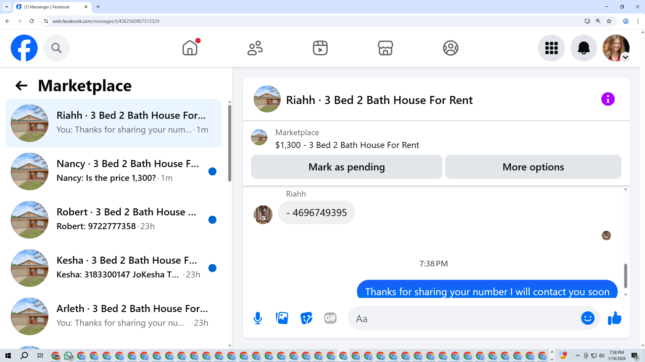This screenshot has width=645, height=362.
Task: Click Robert's unread blue dot
Action: click(x=212, y=220)
